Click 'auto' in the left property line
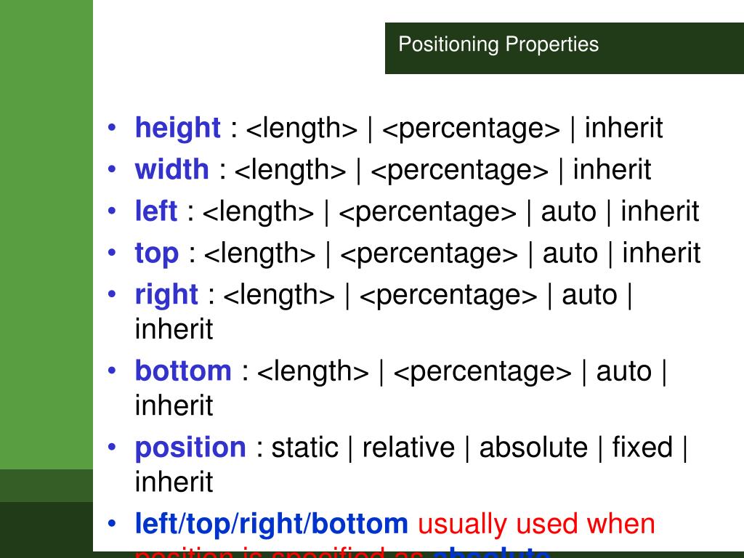 [568, 212]
